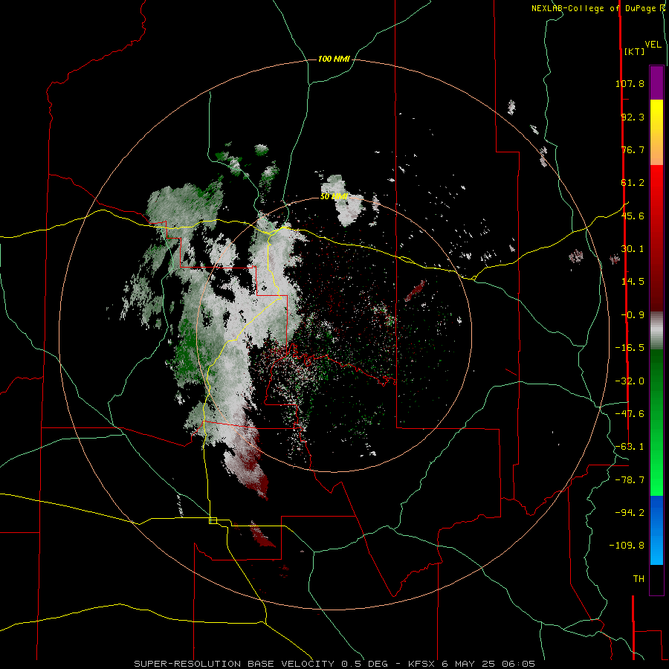669x669 pixels.
Task: Select the 107.8 value on velocity scale
Action: 630,83
